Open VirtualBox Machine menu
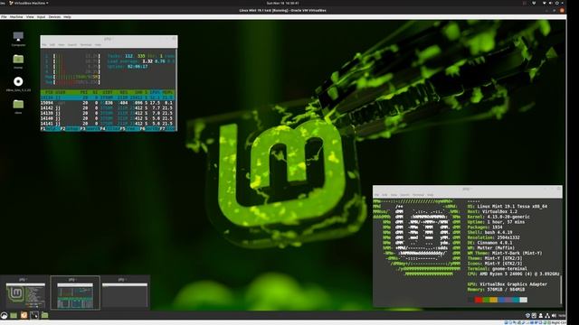 click(x=16, y=17)
